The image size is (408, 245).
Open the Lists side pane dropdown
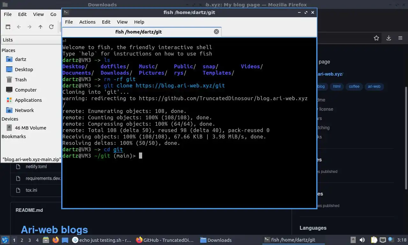(x=31, y=40)
